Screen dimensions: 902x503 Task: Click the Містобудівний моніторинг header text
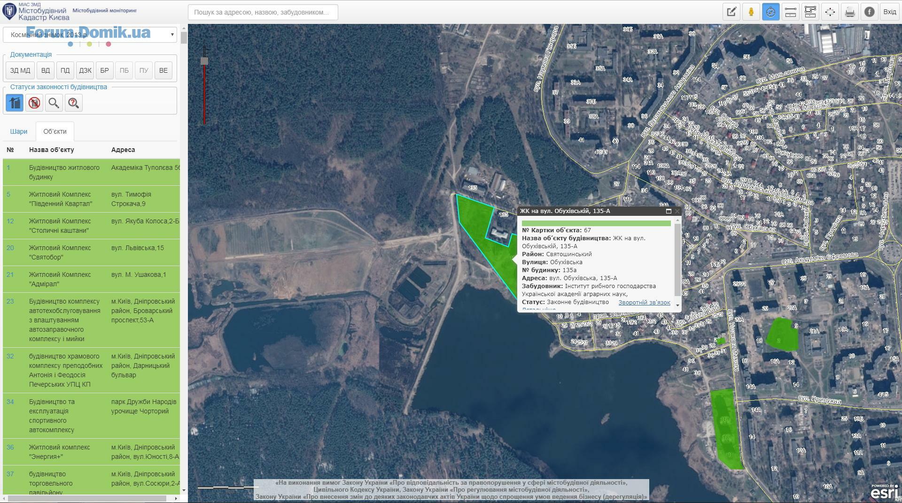104,10
